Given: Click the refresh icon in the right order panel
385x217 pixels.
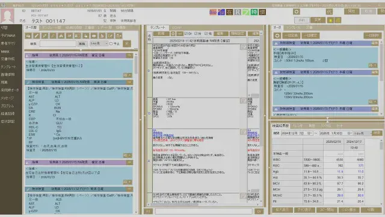Looking at the screenshot, I should [277, 36].
